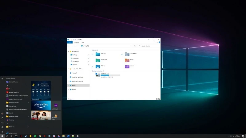Open Spotify from the taskbar
246x138 pixels.
click(x=35, y=136)
